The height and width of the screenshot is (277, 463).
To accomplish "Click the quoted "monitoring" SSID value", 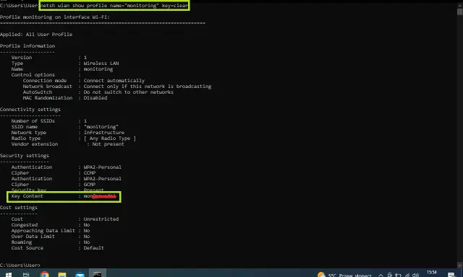I will tap(101, 126).
